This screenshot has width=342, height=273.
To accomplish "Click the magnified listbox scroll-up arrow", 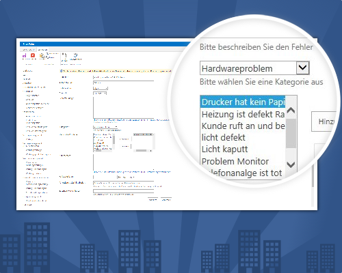I will point(291,111).
